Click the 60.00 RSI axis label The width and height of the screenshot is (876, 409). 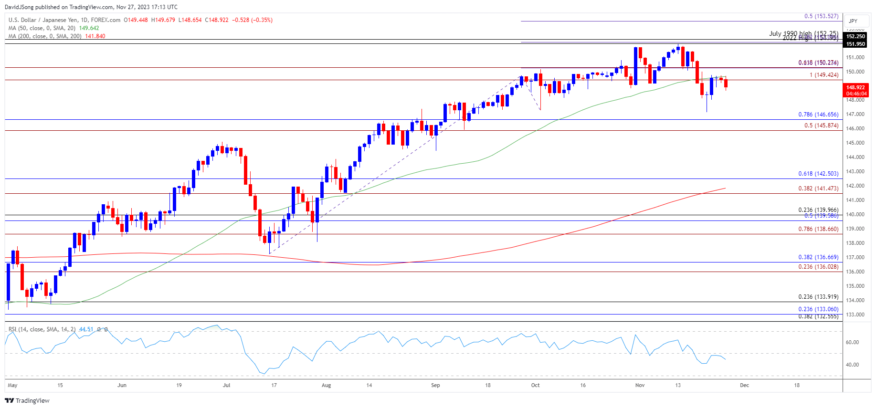852,342
